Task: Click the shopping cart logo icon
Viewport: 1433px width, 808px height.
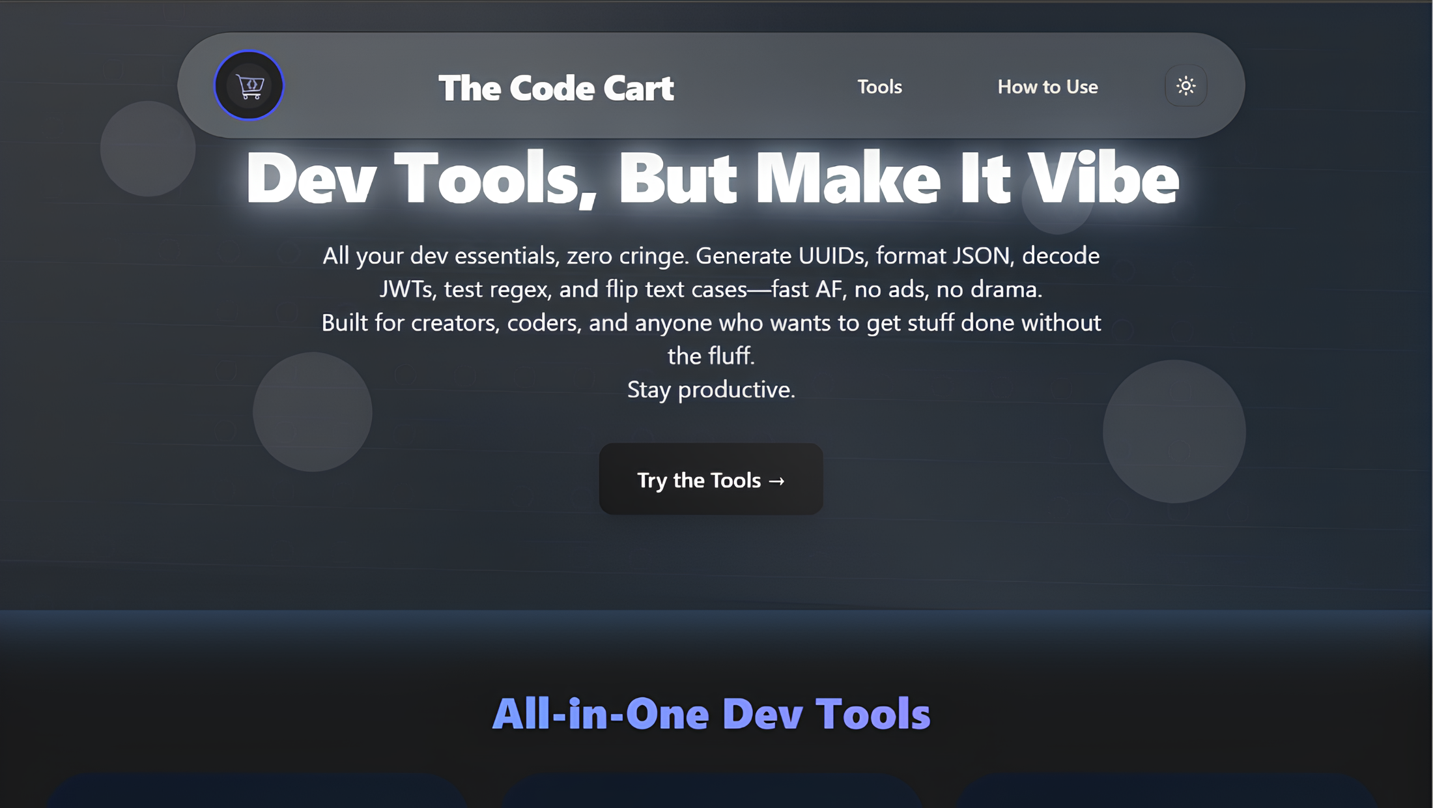Action: pyautogui.click(x=249, y=85)
